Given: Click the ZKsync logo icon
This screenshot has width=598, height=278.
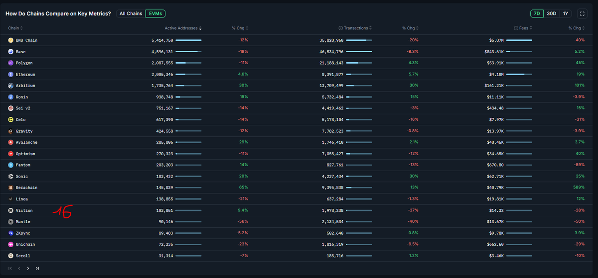Looking at the screenshot, I should (x=10, y=233).
